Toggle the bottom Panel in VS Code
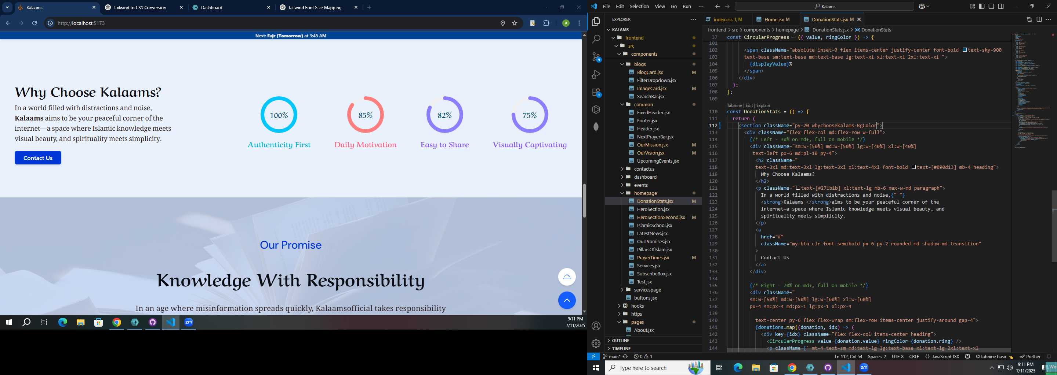1057x375 pixels. click(991, 7)
